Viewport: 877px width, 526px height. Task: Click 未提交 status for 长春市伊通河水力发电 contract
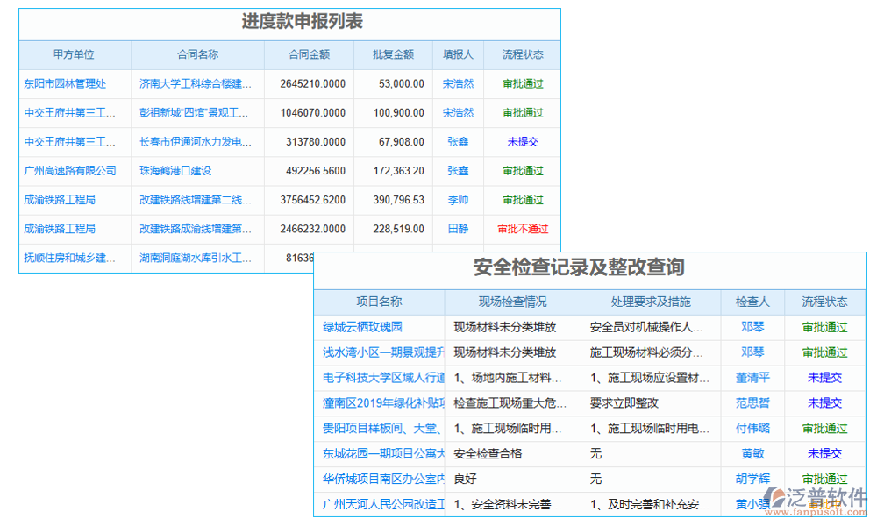(x=522, y=142)
